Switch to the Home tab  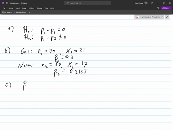[x=11, y=8]
